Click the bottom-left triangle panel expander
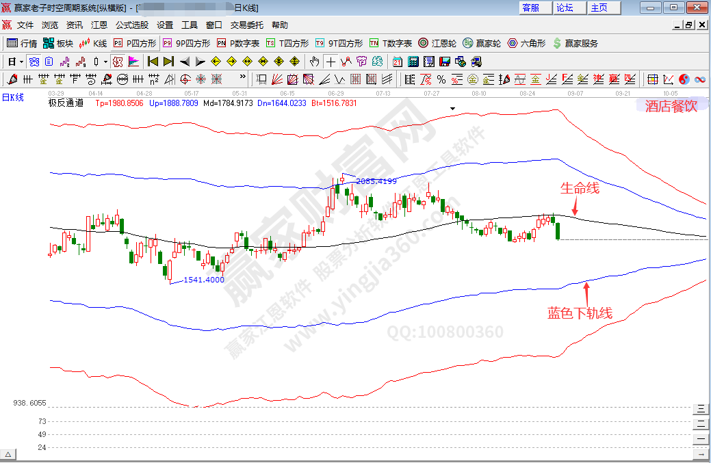Screen dimensions: 711x463 point(9,454)
